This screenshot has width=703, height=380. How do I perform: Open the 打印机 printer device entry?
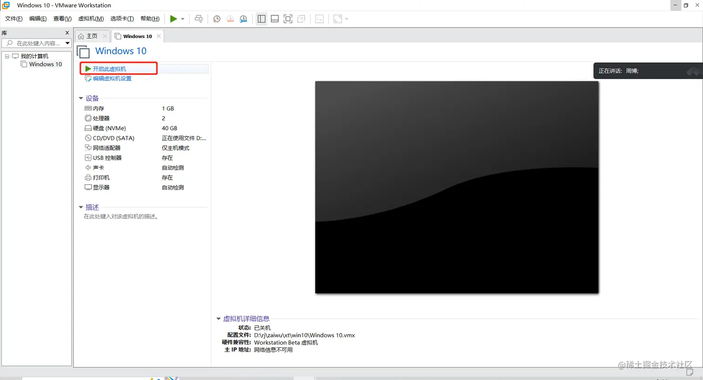point(101,177)
